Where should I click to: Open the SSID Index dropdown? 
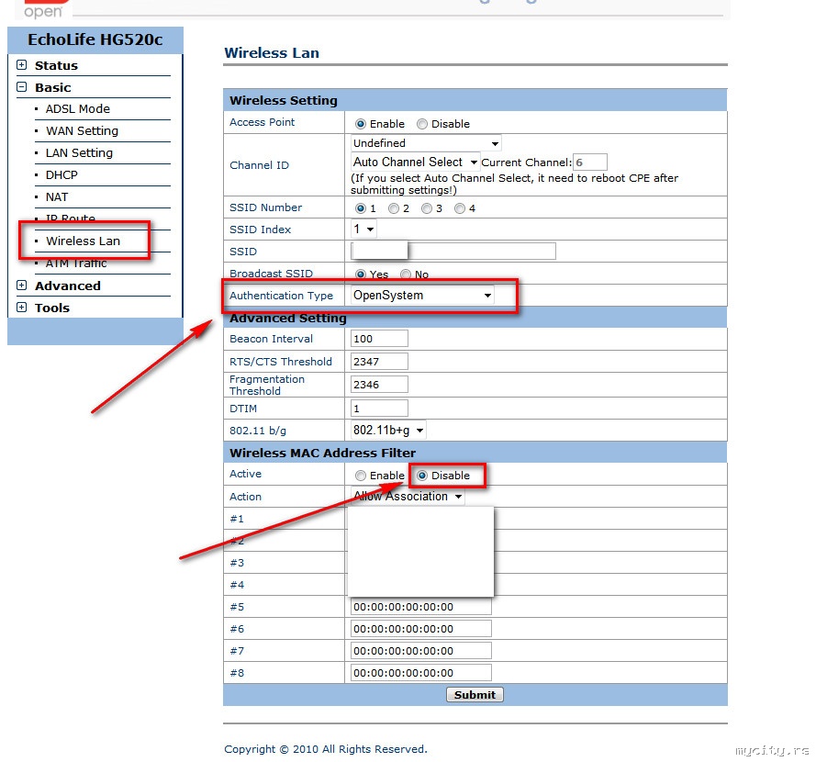363,229
